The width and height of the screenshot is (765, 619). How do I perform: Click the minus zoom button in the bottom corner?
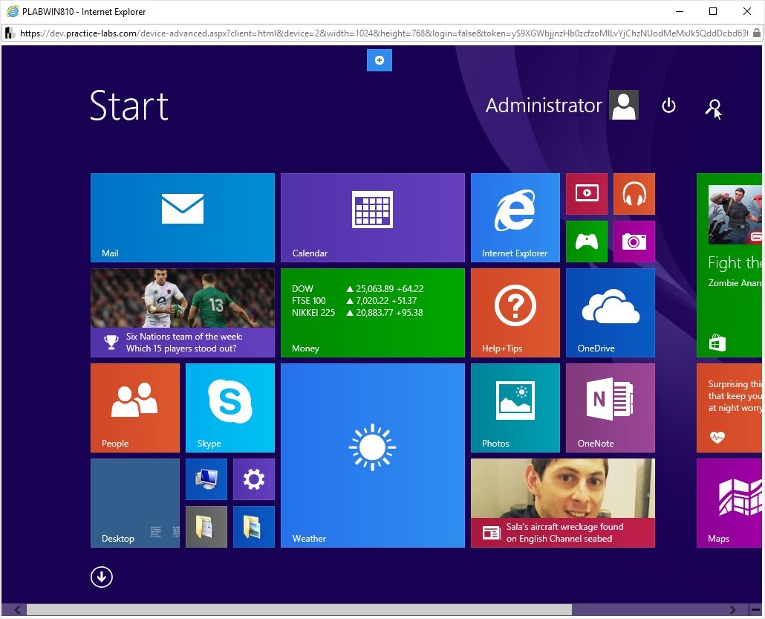755,610
